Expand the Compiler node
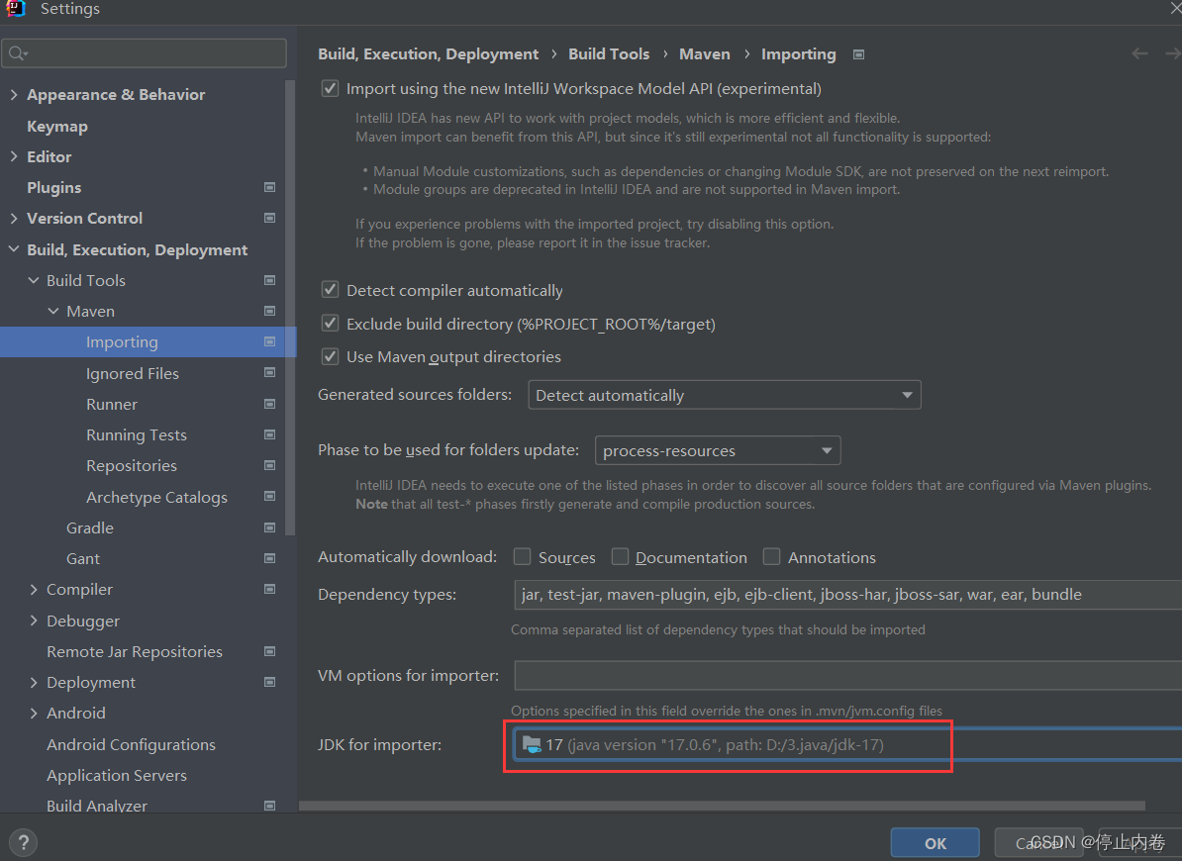 [x=34, y=589]
